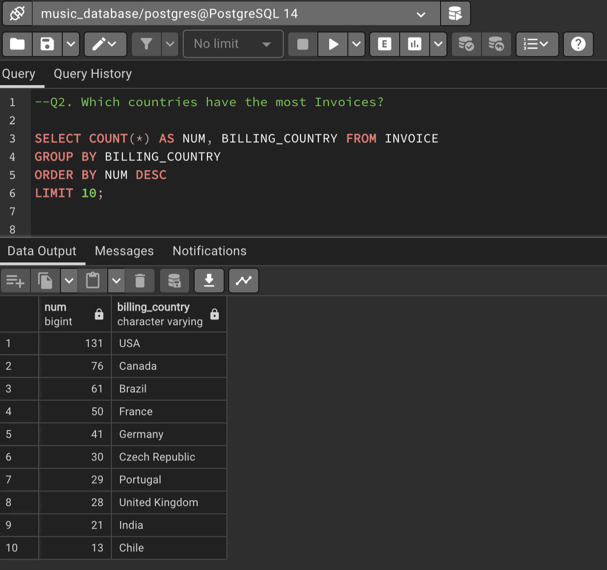Download query results as a file

209,280
